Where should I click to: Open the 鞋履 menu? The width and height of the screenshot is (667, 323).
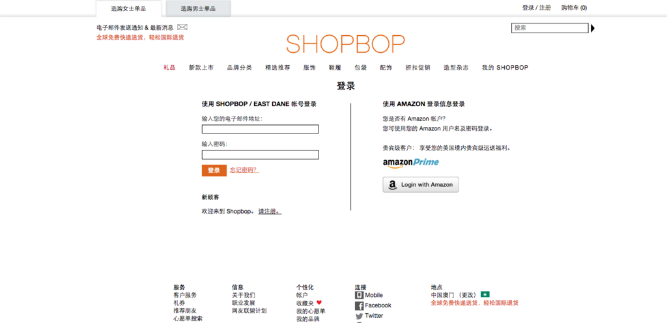(x=335, y=68)
